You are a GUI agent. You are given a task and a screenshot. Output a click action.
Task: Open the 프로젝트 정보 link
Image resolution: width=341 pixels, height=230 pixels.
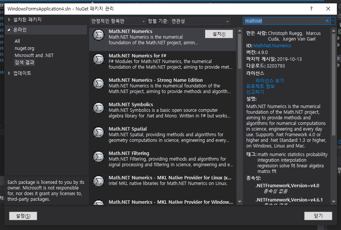click(260, 86)
